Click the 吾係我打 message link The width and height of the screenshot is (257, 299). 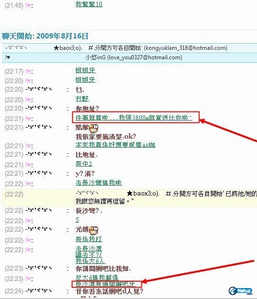(x=89, y=239)
